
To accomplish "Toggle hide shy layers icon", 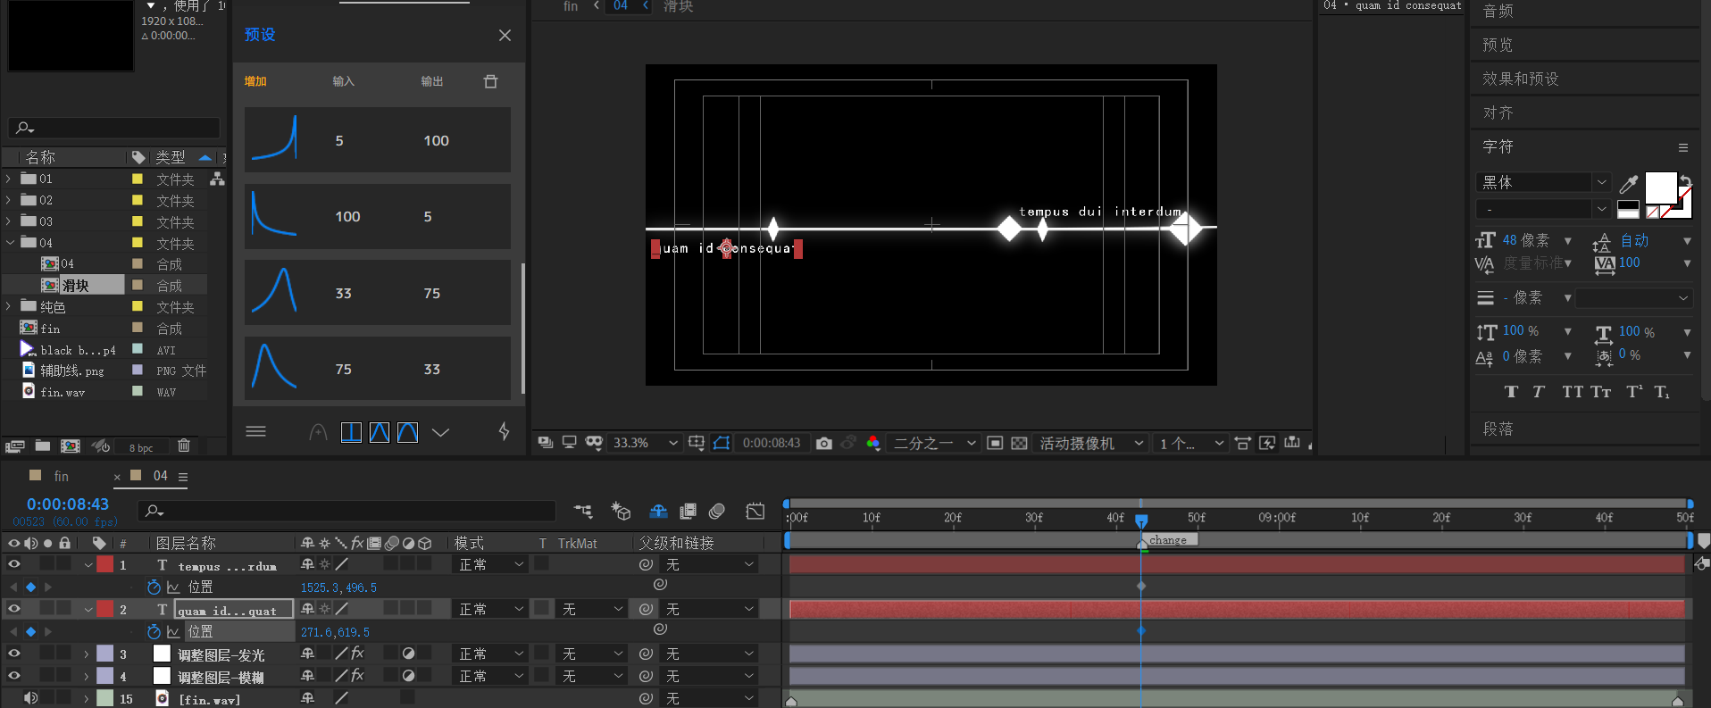I will click(658, 511).
